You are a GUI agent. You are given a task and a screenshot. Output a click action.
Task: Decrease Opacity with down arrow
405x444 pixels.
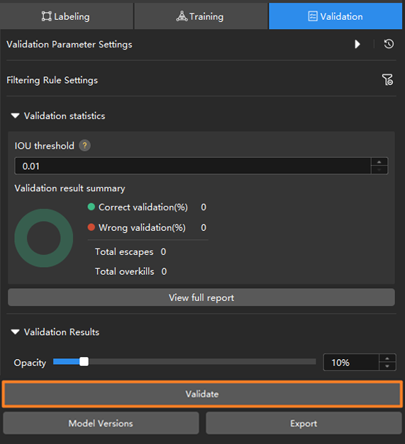387,366
